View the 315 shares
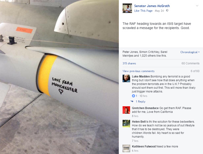The height and width of the screenshot is (154, 203). [x=129, y=63]
